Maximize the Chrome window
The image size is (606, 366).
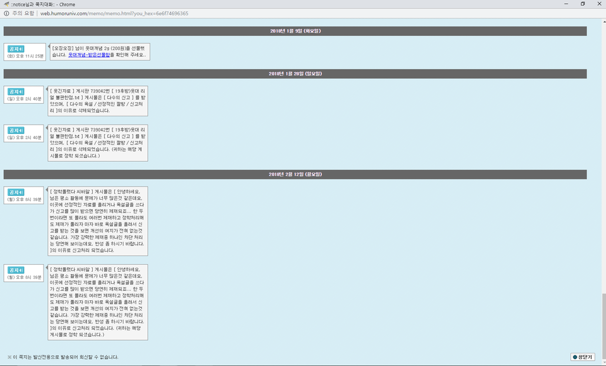[x=583, y=4]
